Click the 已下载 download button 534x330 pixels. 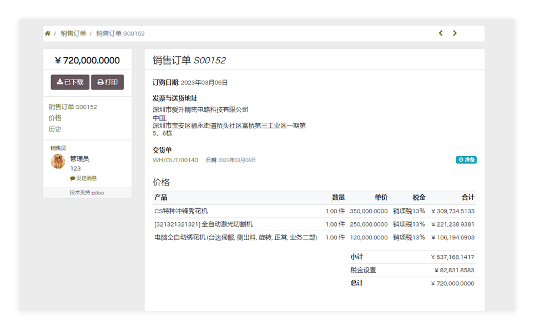pyautogui.click(x=70, y=82)
